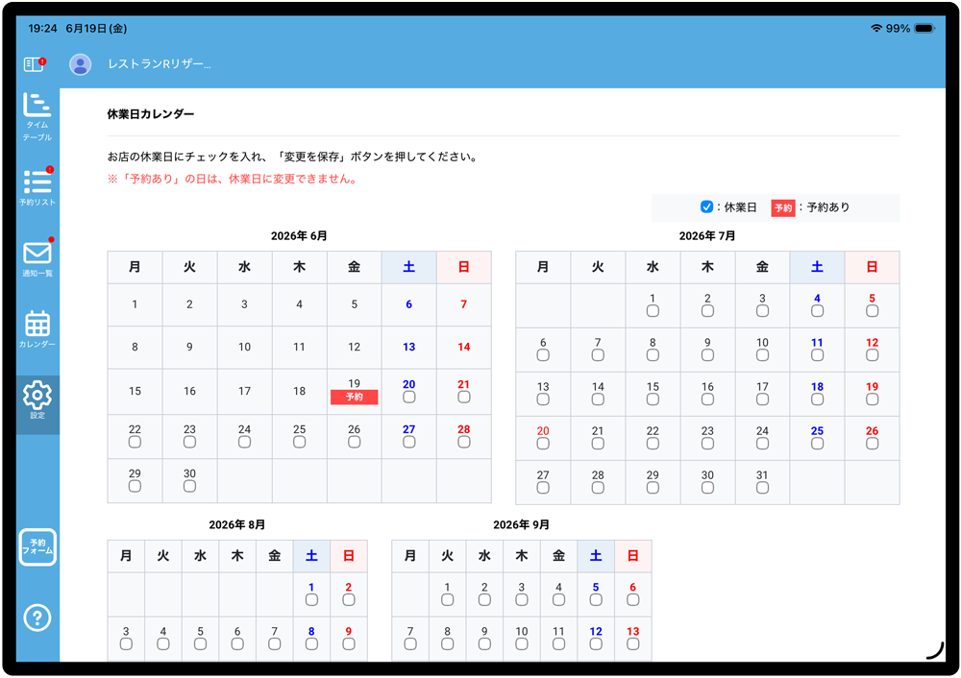Tap the June 13 date number
Viewport: 961px width, 678px height.
pyautogui.click(x=408, y=347)
